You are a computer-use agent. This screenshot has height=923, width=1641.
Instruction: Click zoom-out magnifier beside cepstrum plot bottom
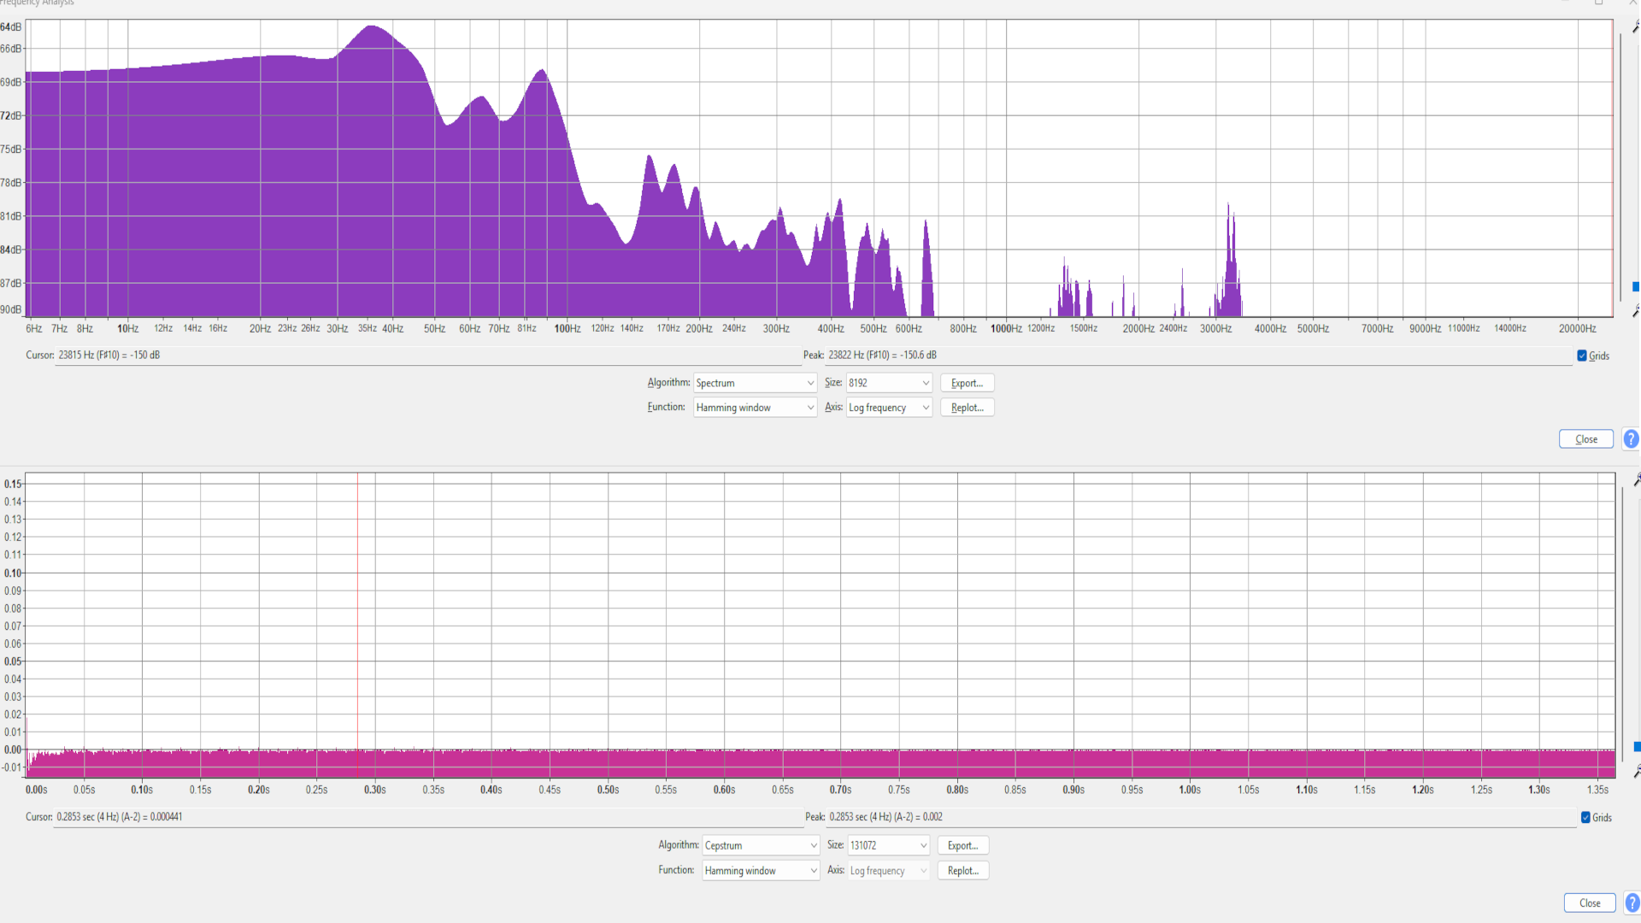coord(1636,771)
